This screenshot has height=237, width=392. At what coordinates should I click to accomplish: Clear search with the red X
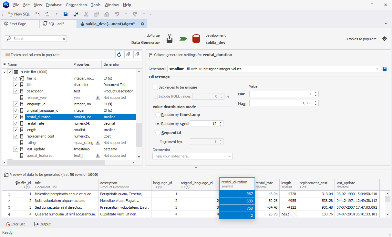[64, 39]
